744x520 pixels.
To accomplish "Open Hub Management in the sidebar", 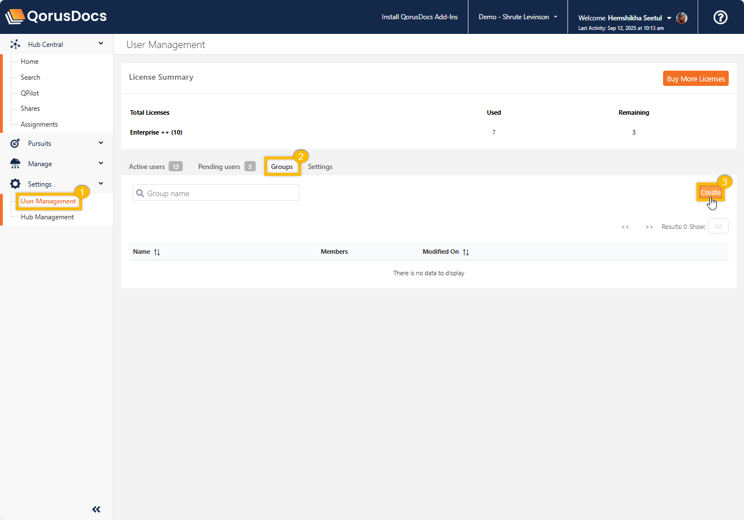I will [47, 217].
